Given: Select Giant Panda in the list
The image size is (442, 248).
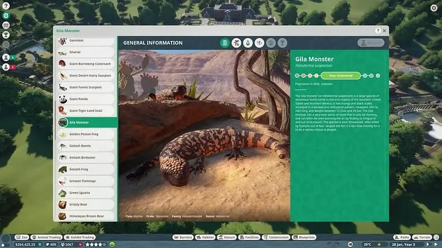Looking at the screenshot, I should point(86,99).
